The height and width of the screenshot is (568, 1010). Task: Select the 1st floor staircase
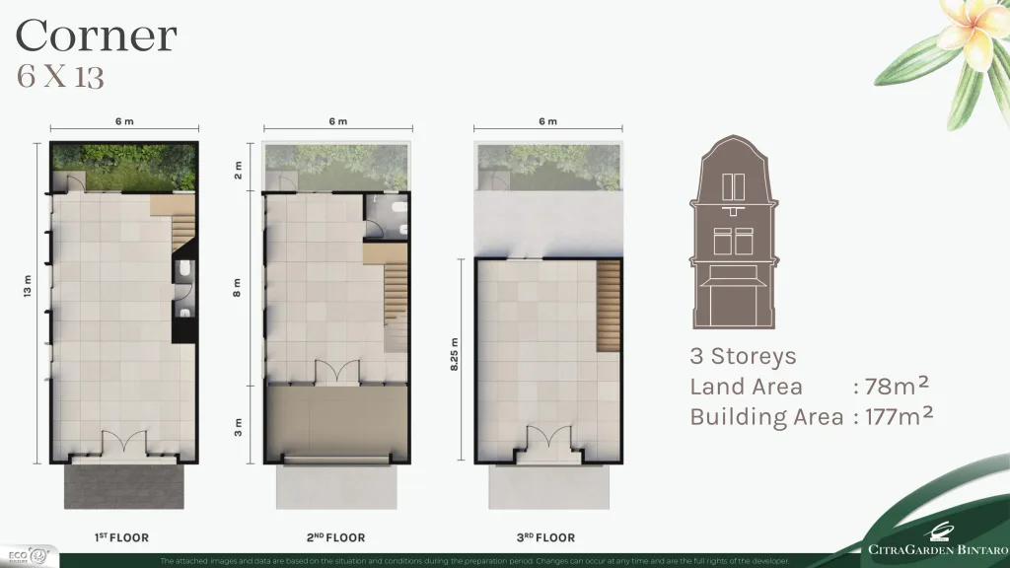183,225
